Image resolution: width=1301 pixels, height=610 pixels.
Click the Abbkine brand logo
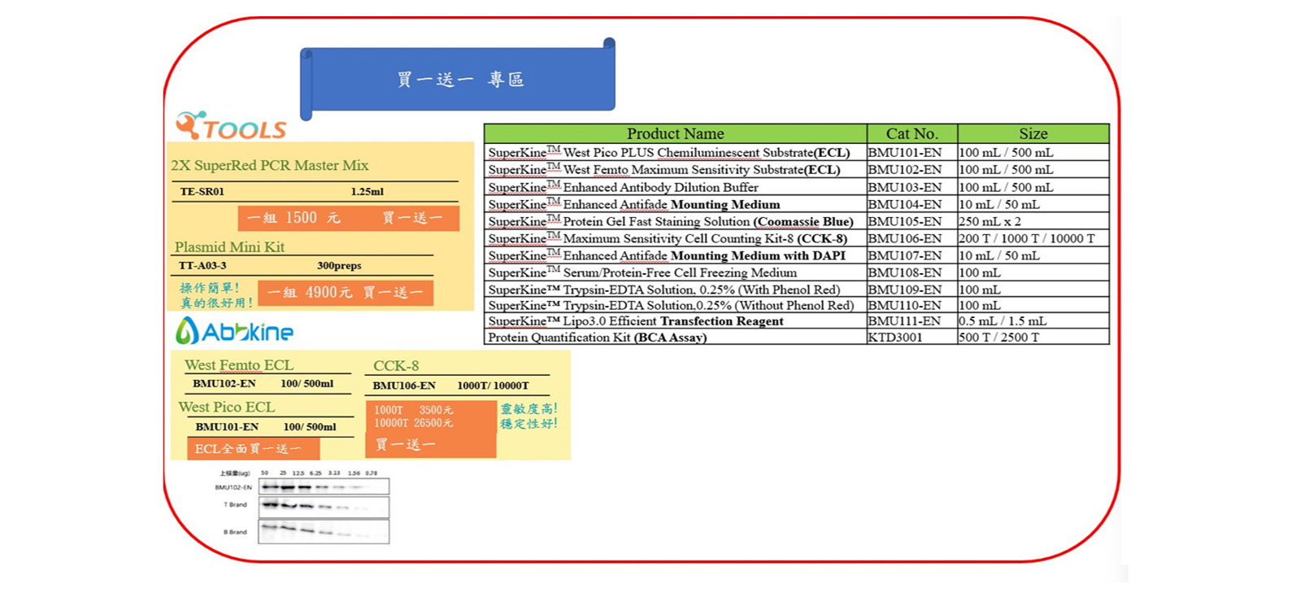point(235,330)
